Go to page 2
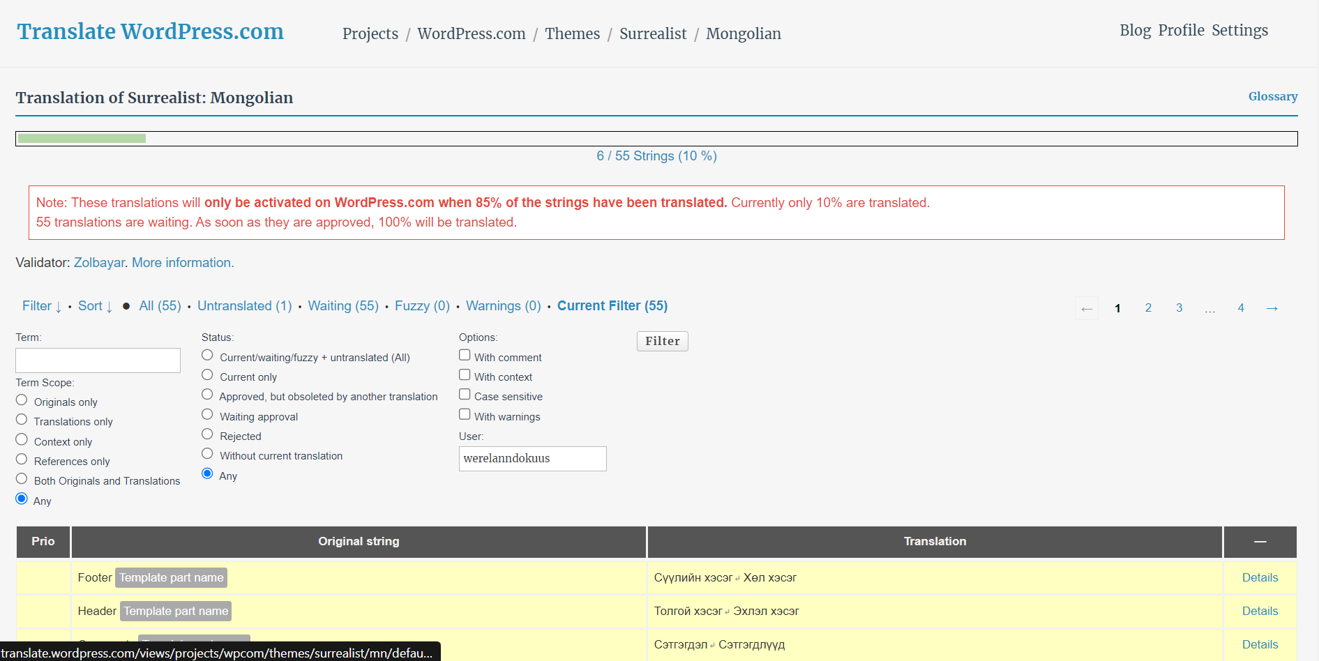This screenshot has height=661, width=1319. click(1148, 308)
